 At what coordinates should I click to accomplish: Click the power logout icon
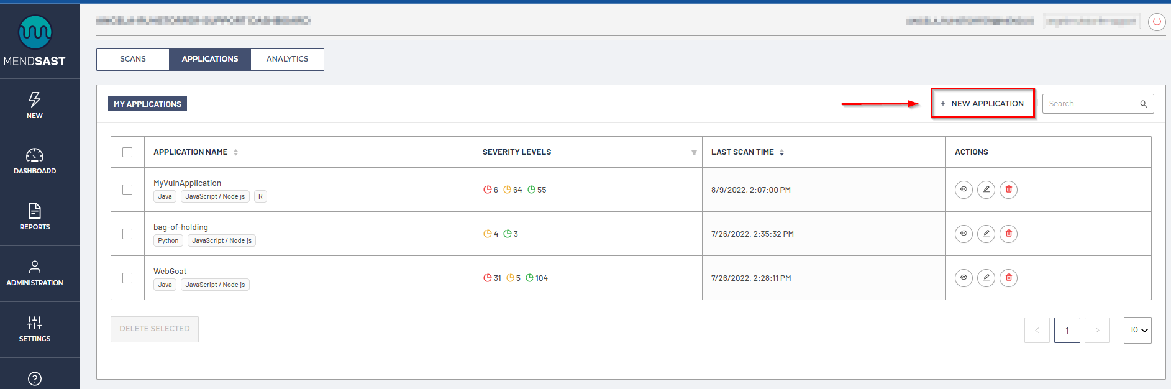[1156, 22]
